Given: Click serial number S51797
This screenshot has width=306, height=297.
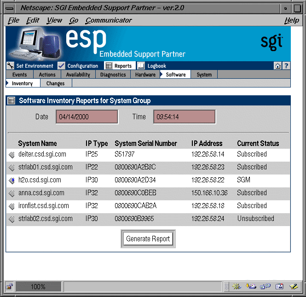Looking at the screenshot, I should tap(125, 154).
